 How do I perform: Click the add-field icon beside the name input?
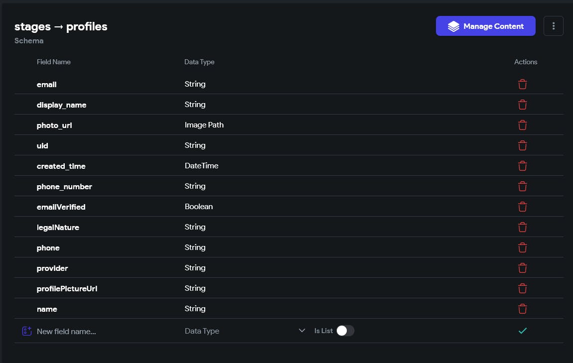coord(27,331)
